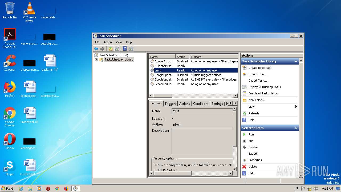Viewport: 341px width, 192px height.
Task: Select the Skype desktop icon
Action: 10,167
